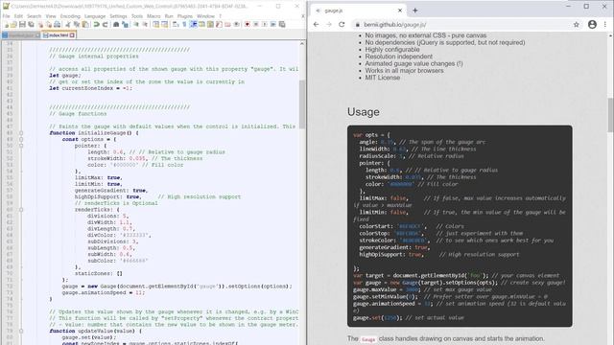The height and width of the screenshot is (345, 614).
Task: Open the Macro menu
Action: (153, 16)
